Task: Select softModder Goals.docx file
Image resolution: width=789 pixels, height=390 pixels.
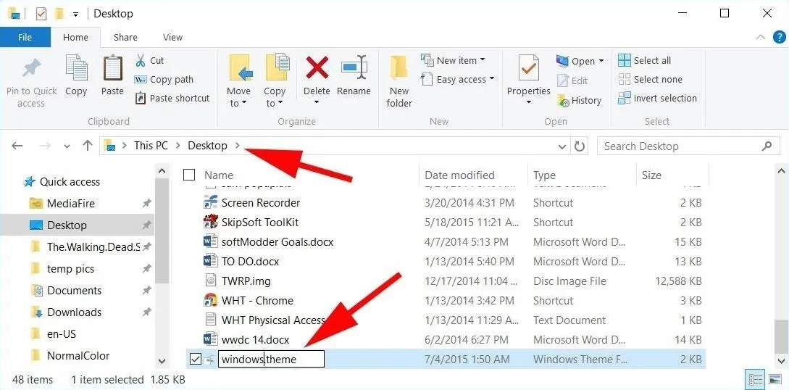Action: [277, 242]
